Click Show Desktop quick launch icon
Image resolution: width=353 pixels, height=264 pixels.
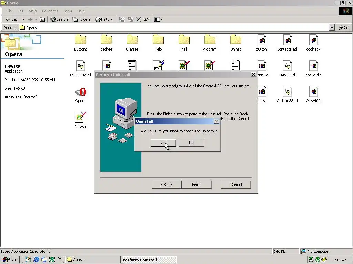point(28,260)
